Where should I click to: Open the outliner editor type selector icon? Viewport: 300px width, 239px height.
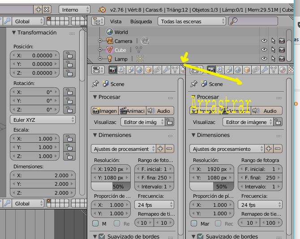[98, 21]
